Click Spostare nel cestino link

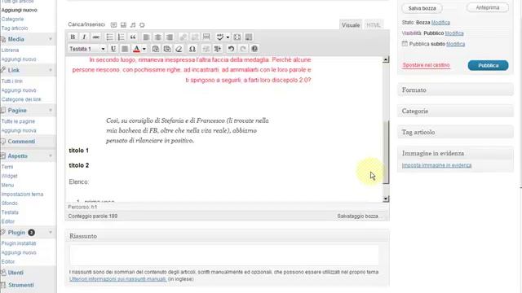pyautogui.click(x=426, y=65)
